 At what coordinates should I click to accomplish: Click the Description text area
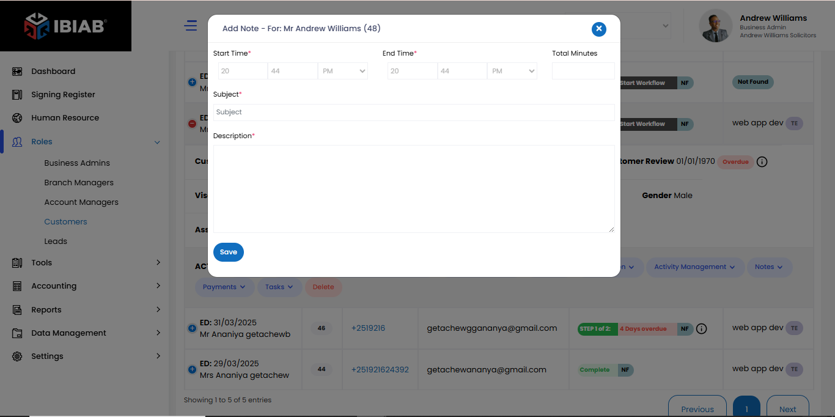tap(414, 189)
